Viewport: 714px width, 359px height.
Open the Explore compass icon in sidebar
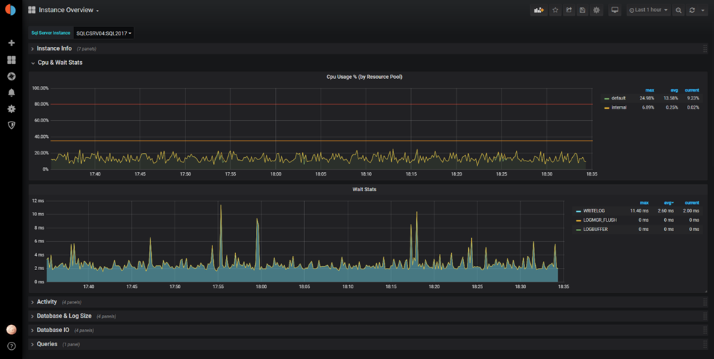pos(11,76)
